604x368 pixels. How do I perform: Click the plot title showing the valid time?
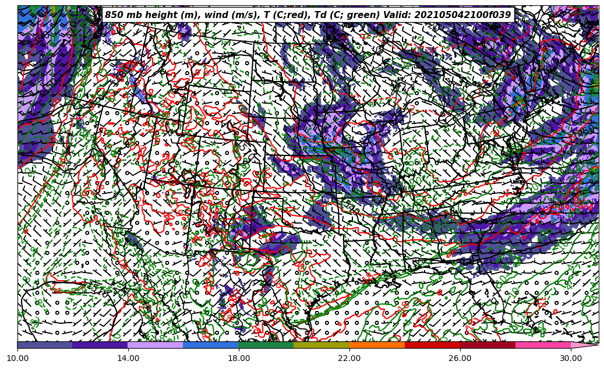tap(308, 15)
